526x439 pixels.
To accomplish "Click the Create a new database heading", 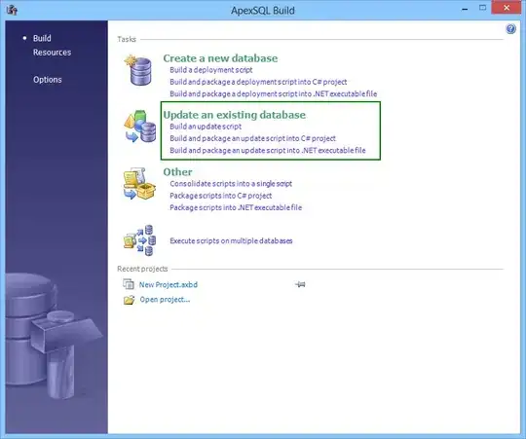I will 220,58.
